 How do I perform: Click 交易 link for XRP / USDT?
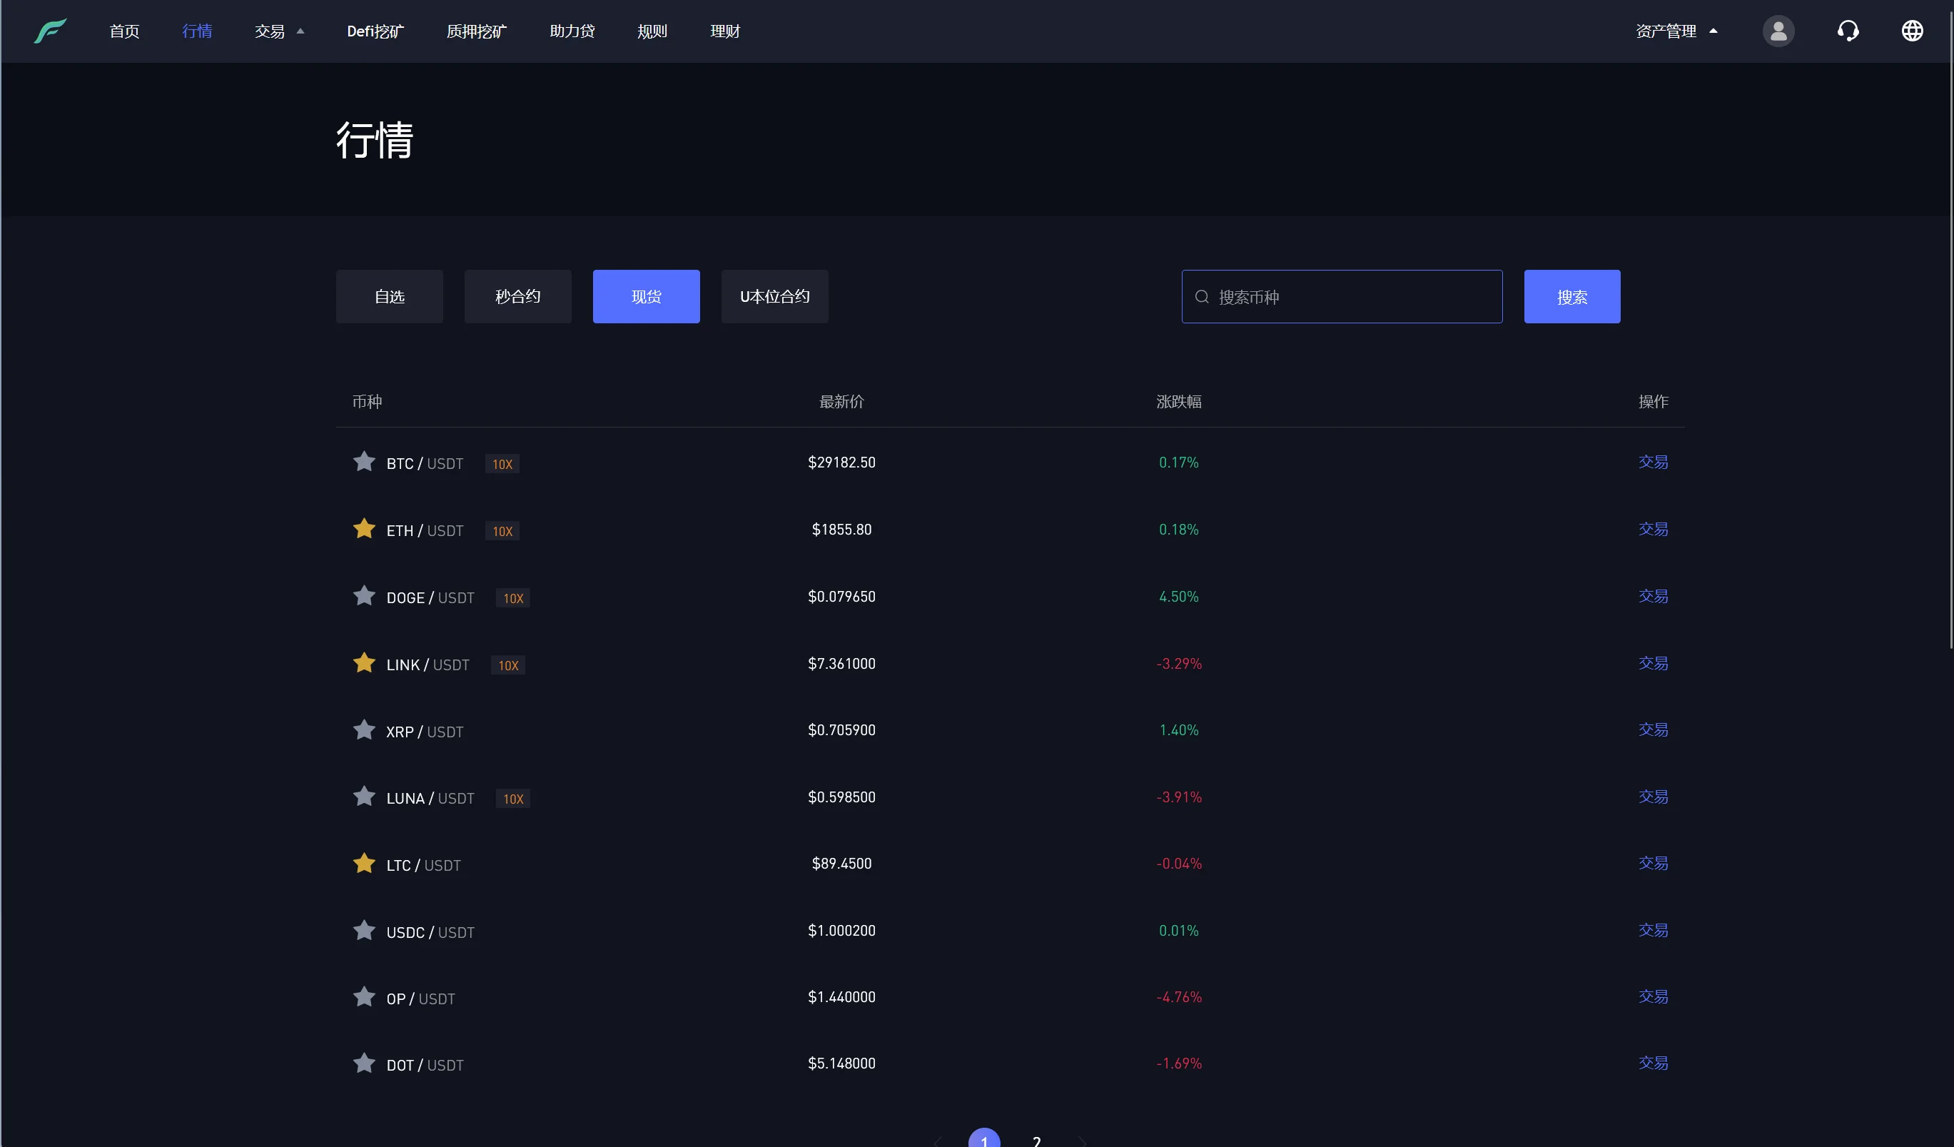pyautogui.click(x=1652, y=729)
